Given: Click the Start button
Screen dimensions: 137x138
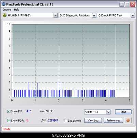Looking at the screenshot, I should point(123,112).
